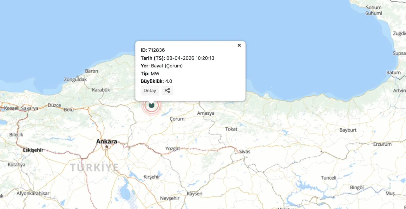Click the Büyüklük 4.0 magnitude text

point(156,81)
